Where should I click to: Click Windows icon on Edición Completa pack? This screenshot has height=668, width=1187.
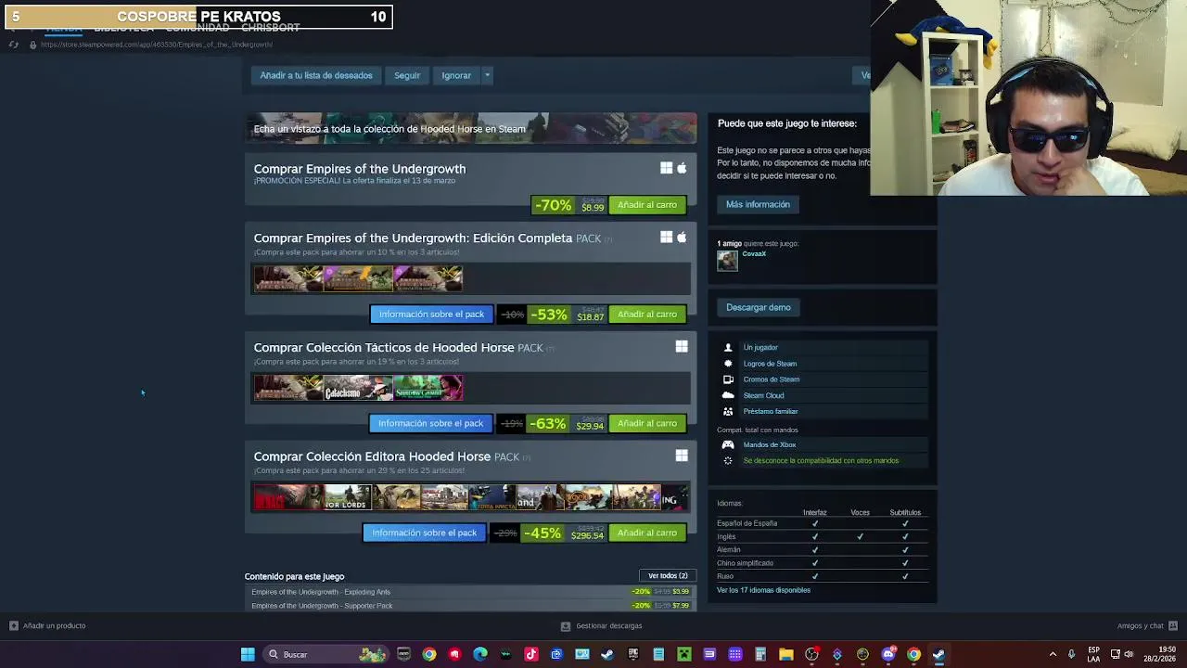(666, 238)
